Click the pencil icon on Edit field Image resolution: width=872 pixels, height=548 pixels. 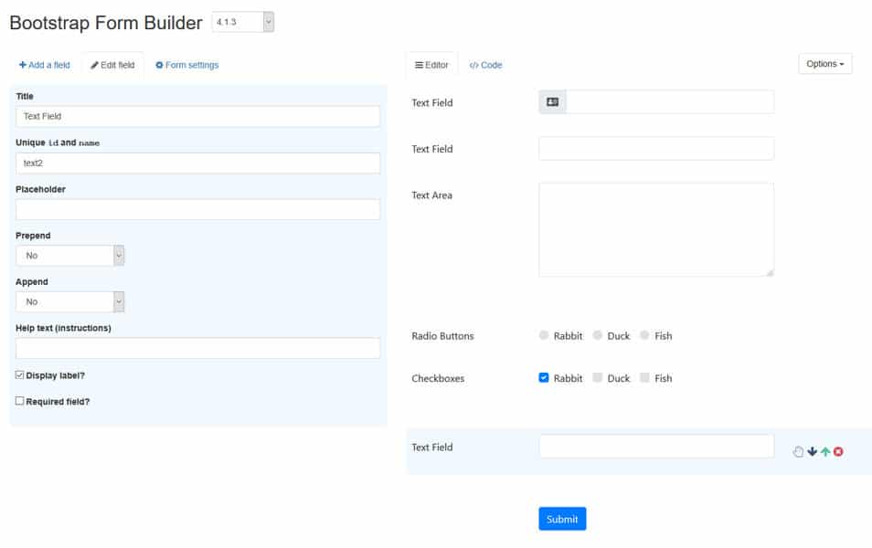pos(92,65)
